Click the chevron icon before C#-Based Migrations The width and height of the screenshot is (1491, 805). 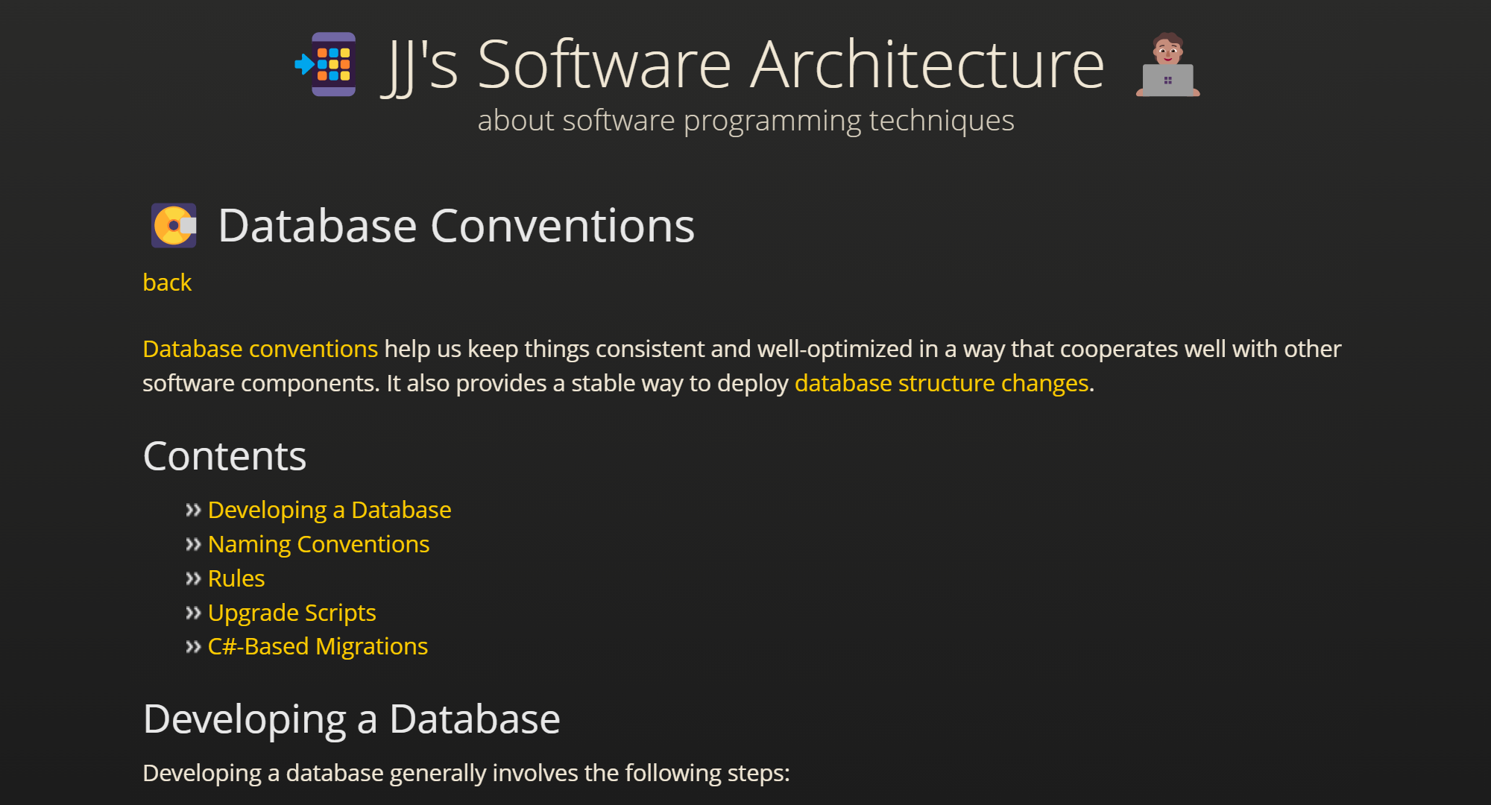tap(193, 646)
